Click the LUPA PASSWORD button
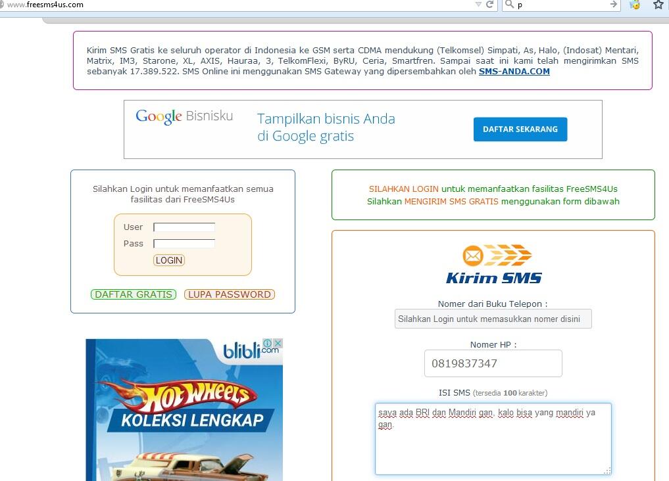 point(230,294)
